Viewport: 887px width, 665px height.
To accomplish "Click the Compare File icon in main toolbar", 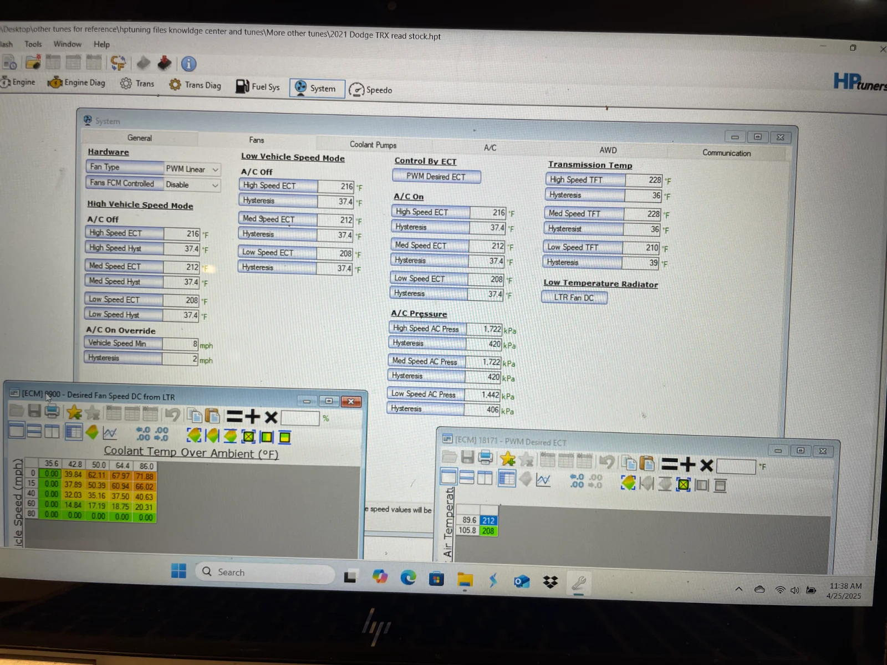I will point(118,63).
